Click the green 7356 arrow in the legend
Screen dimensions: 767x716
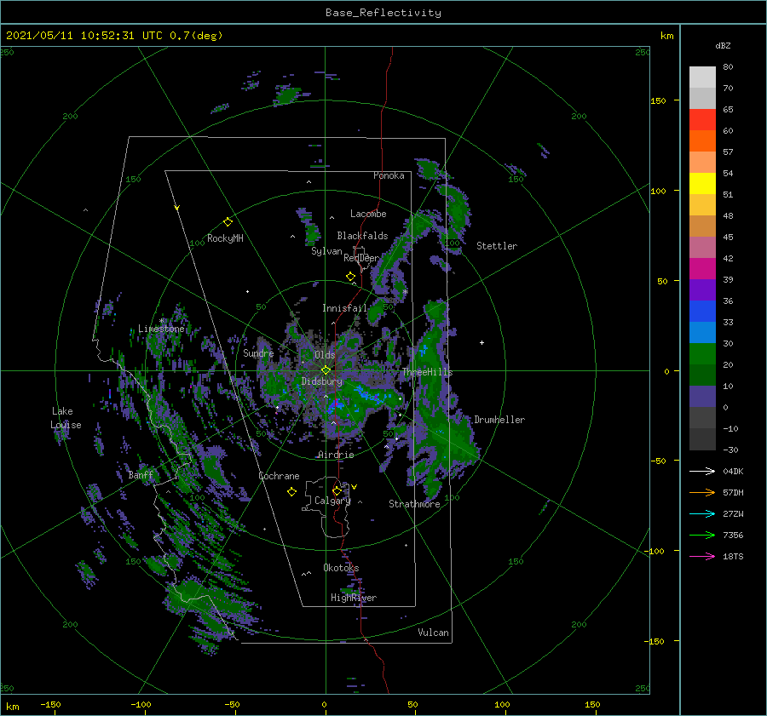[702, 536]
